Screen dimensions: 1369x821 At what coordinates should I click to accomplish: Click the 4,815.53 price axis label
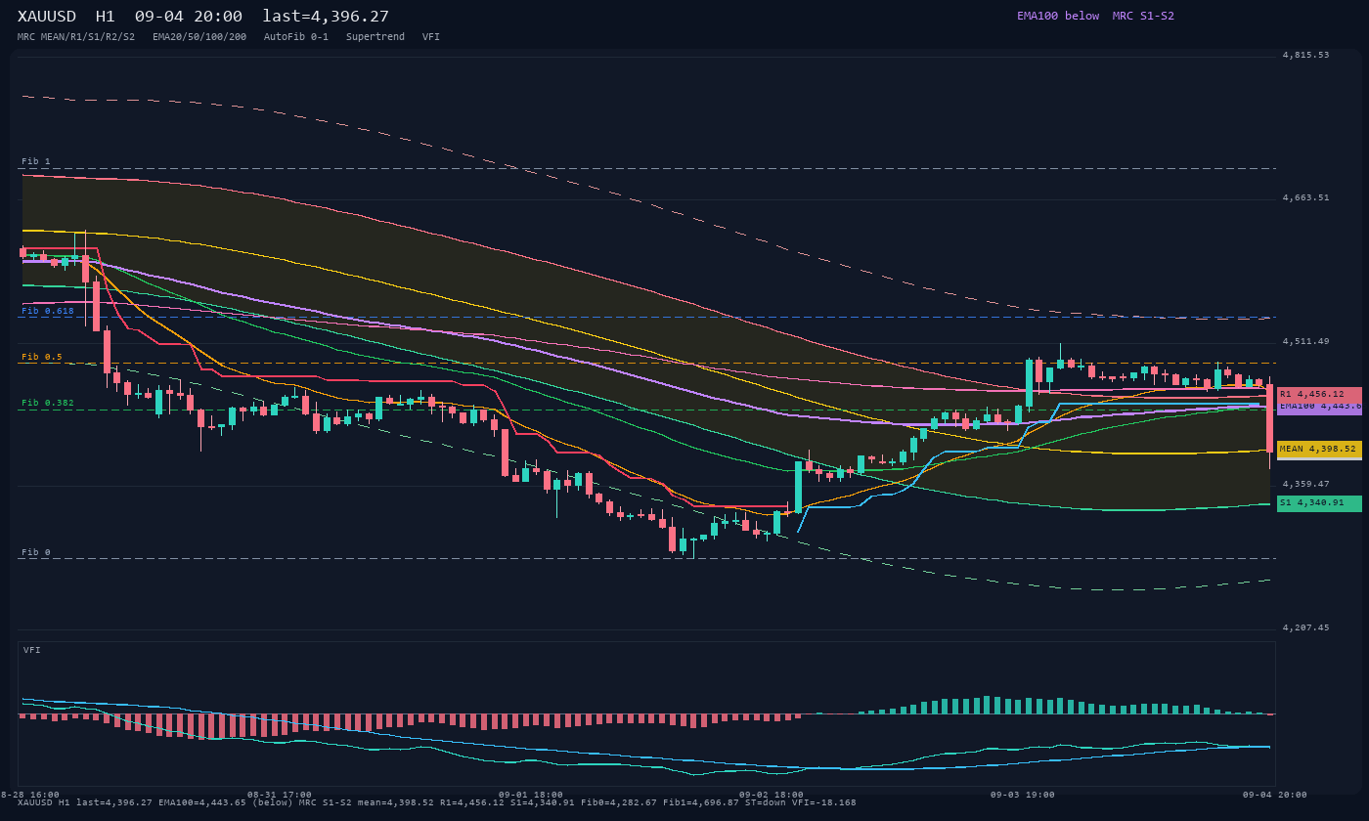tap(1306, 55)
